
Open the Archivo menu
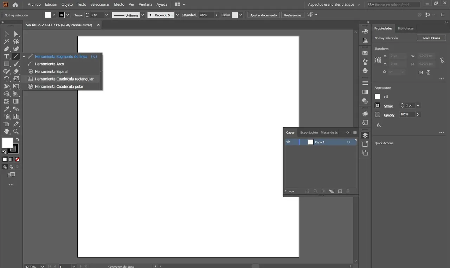coord(34,5)
